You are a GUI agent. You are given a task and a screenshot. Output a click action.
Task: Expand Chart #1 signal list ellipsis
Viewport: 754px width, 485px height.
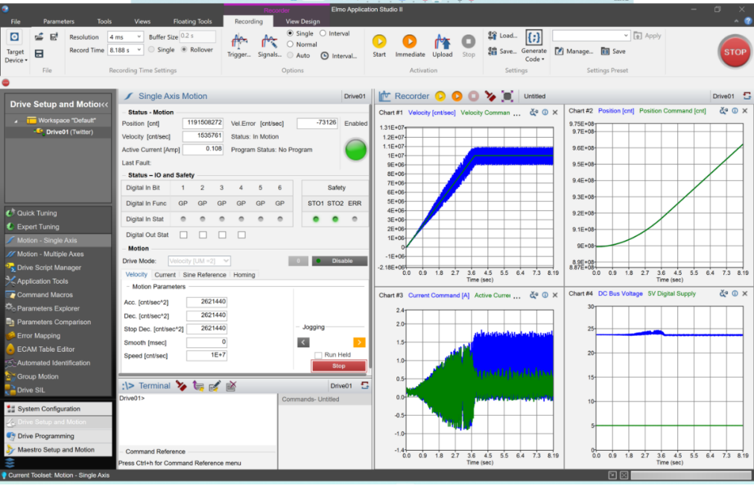tap(517, 115)
